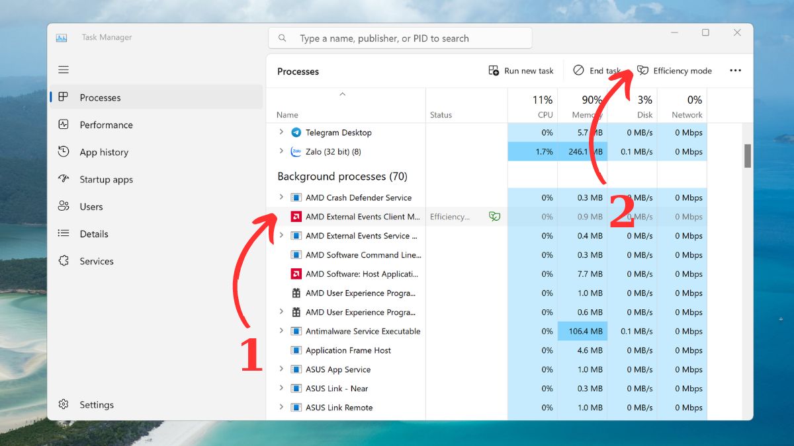Image resolution: width=794 pixels, height=446 pixels.
Task: Open the hamburger navigation menu
Action: pos(64,69)
